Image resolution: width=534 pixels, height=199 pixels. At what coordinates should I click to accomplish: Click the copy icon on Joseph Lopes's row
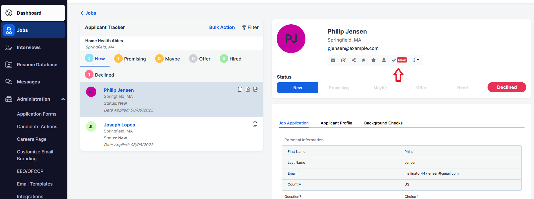click(255, 124)
